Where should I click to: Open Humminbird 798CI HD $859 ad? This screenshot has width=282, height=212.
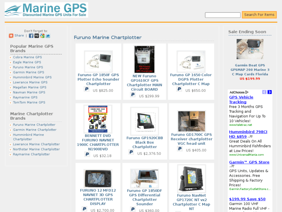tap(248, 134)
